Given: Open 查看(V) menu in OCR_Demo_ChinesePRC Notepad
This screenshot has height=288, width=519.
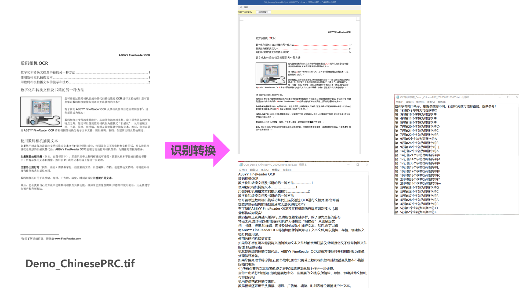Looking at the screenshot, I should (x=276, y=170).
